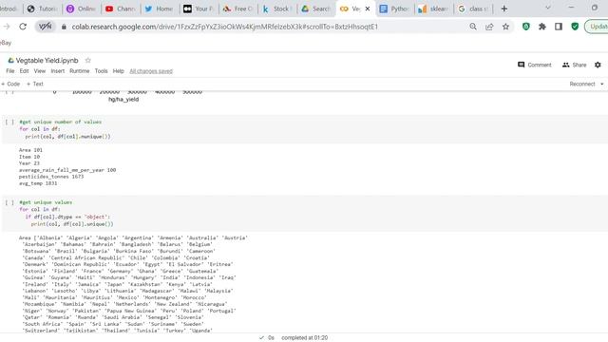Open the Help menu

(x=118, y=71)
